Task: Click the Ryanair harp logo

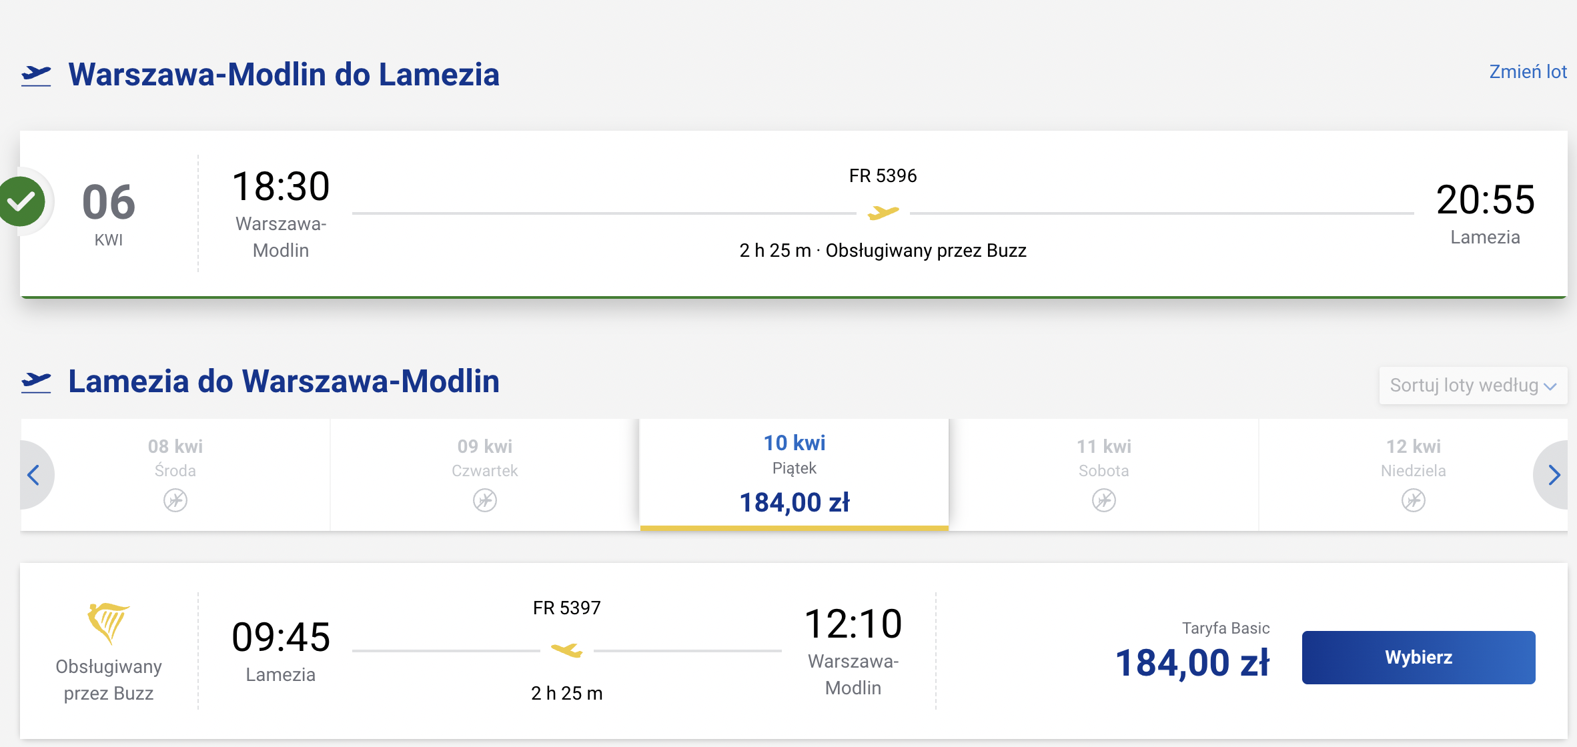Action: click(109, 623)
